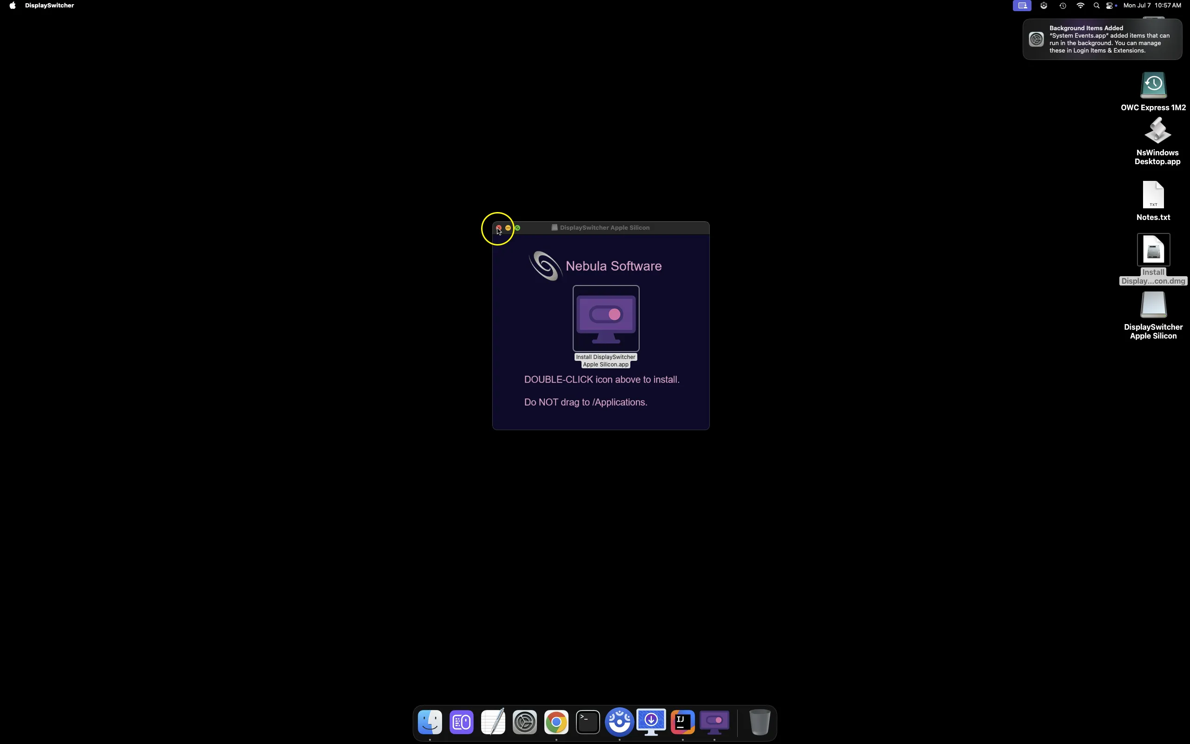Click the 'DOUBLE-CLICK icon above to install.' text
Viewport: 1190px width, 744px height.
[x=602, y=380]
